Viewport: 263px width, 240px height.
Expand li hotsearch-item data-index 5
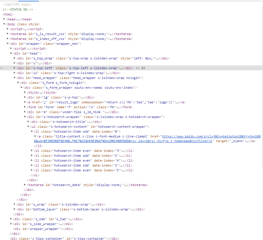tap(32, 170)
